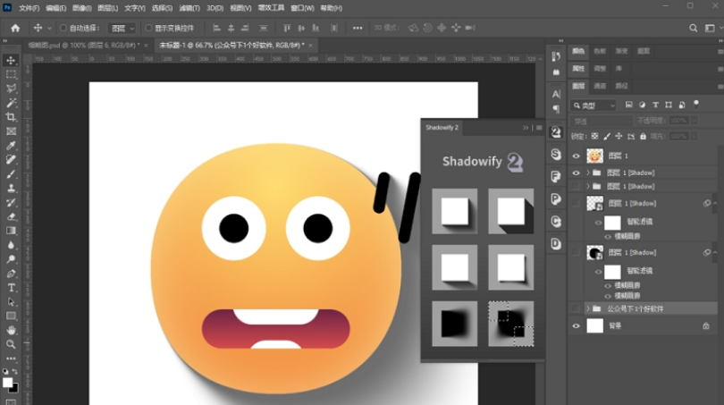
Task: Open the auto-select Layer dropdown
Action: point(122,29)
